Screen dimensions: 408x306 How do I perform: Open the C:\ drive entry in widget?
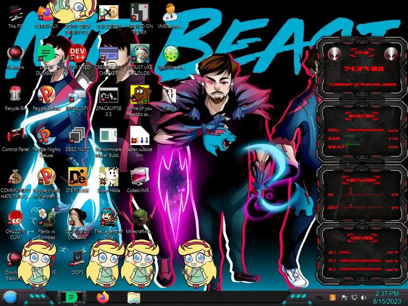[x=363, y=252]
